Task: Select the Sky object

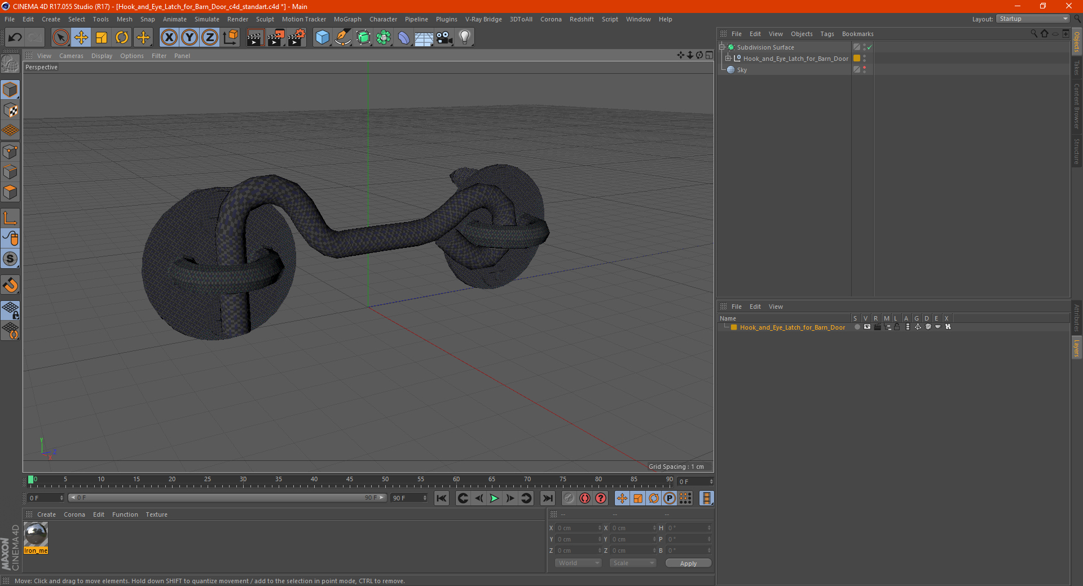Action: [x=742, y=70]
